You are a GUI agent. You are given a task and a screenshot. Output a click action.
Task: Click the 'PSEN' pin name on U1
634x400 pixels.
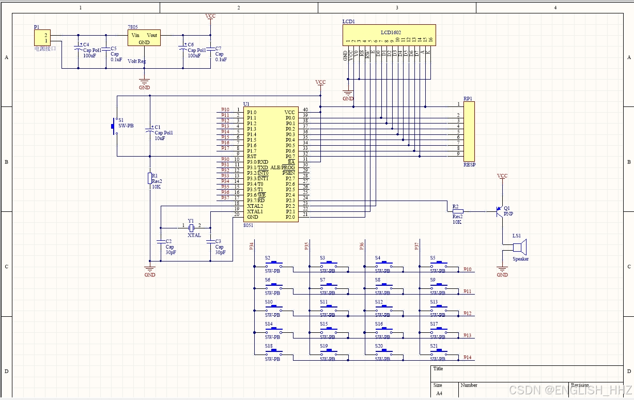(x=289, y=173)
